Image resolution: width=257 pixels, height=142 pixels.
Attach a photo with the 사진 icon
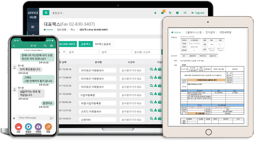click(x=18, y=127)
